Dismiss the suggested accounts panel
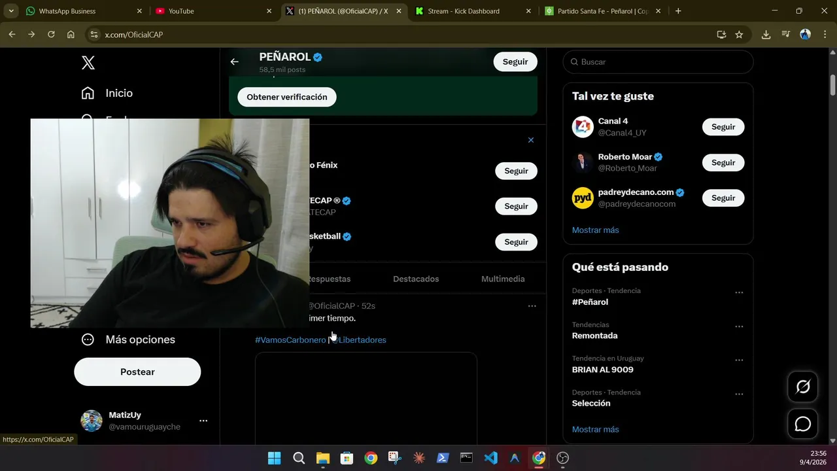 tap(531, 140)
